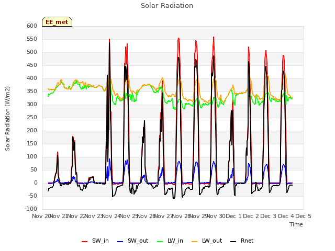335x251 pixels.
Task: Click the green LW_in legend marker
Action: coord(160,242)
